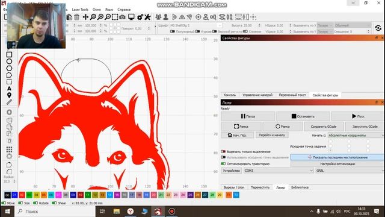
Task: Switch to the 'Переместить' tab
Action: tap(260, 187)
